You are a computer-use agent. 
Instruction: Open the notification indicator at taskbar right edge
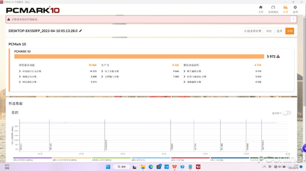point(301,167)
